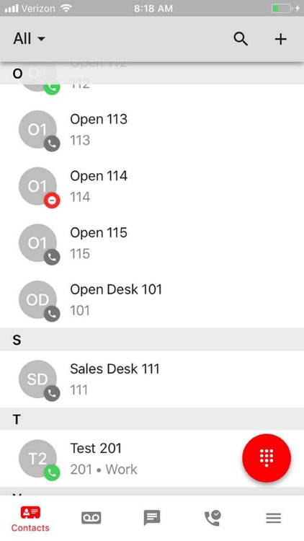Image resolution: width=304 pixels, height=541 pixels.
Task: Tap the gray phone badge on Open 113
Action: (x=52, y=144)
